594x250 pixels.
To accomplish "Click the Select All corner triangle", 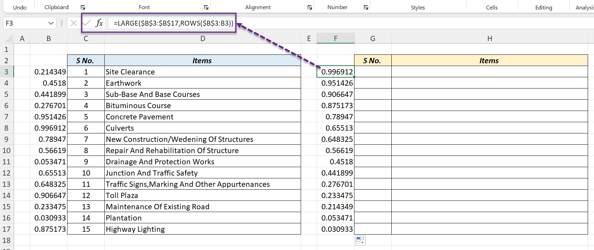I will (9, 38).
